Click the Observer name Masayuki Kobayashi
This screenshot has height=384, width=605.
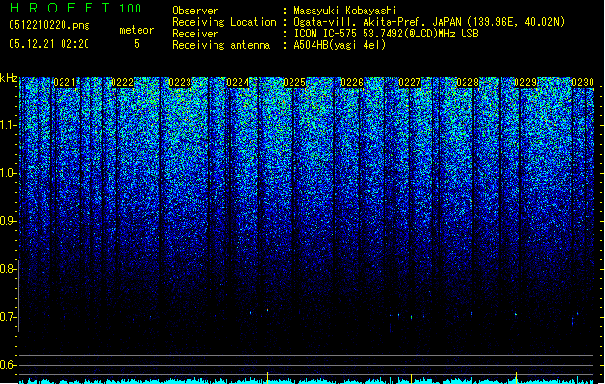345,11
